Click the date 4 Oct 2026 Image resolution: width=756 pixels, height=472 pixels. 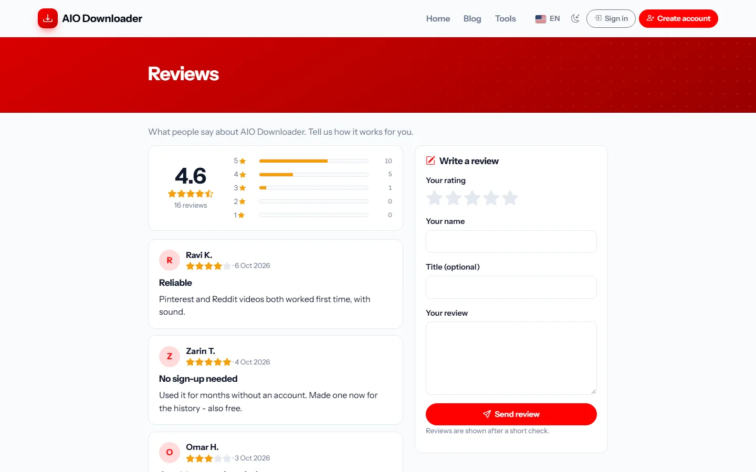253,362
